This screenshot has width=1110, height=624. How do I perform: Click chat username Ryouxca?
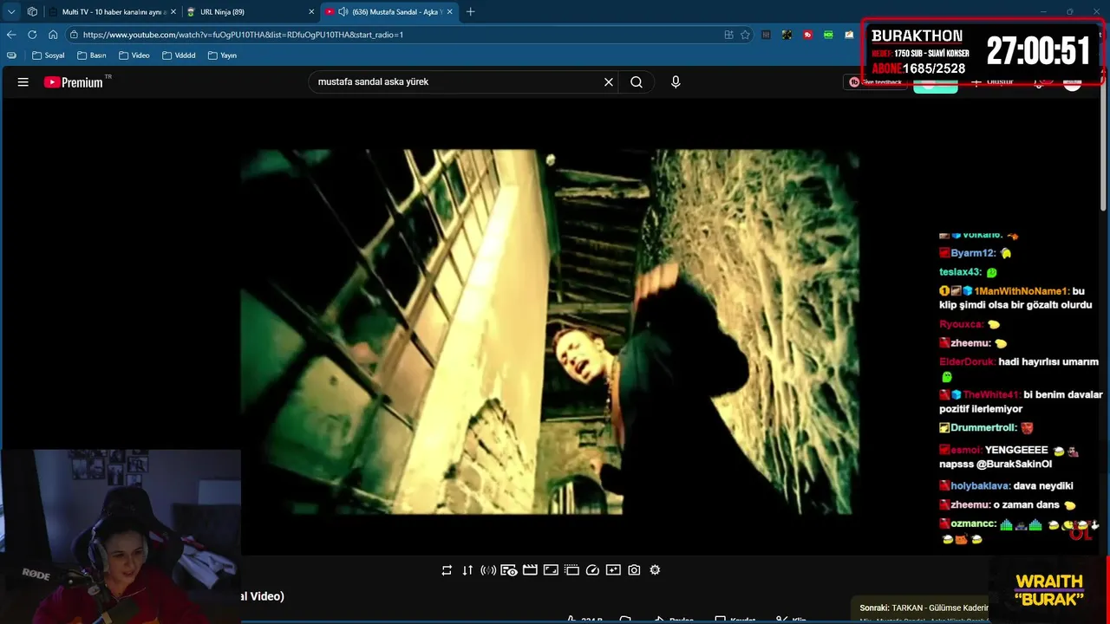(x=961, y=324)
